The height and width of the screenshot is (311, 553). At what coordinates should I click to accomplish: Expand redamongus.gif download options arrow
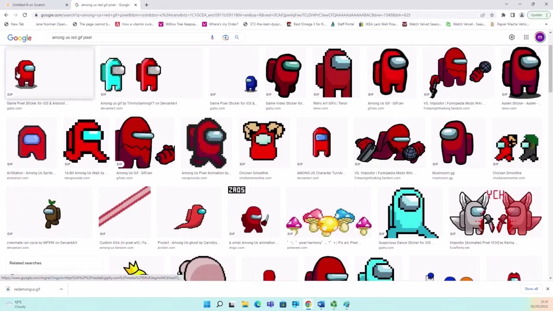61,289
